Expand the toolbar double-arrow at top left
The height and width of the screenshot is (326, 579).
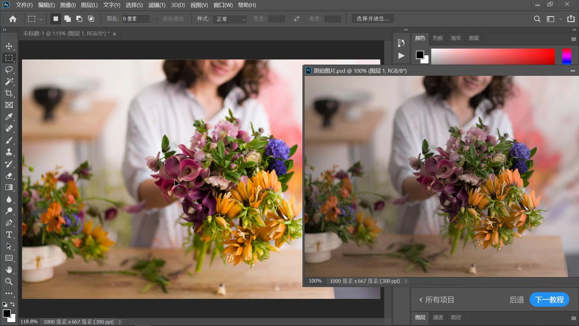tap(4, 30)
